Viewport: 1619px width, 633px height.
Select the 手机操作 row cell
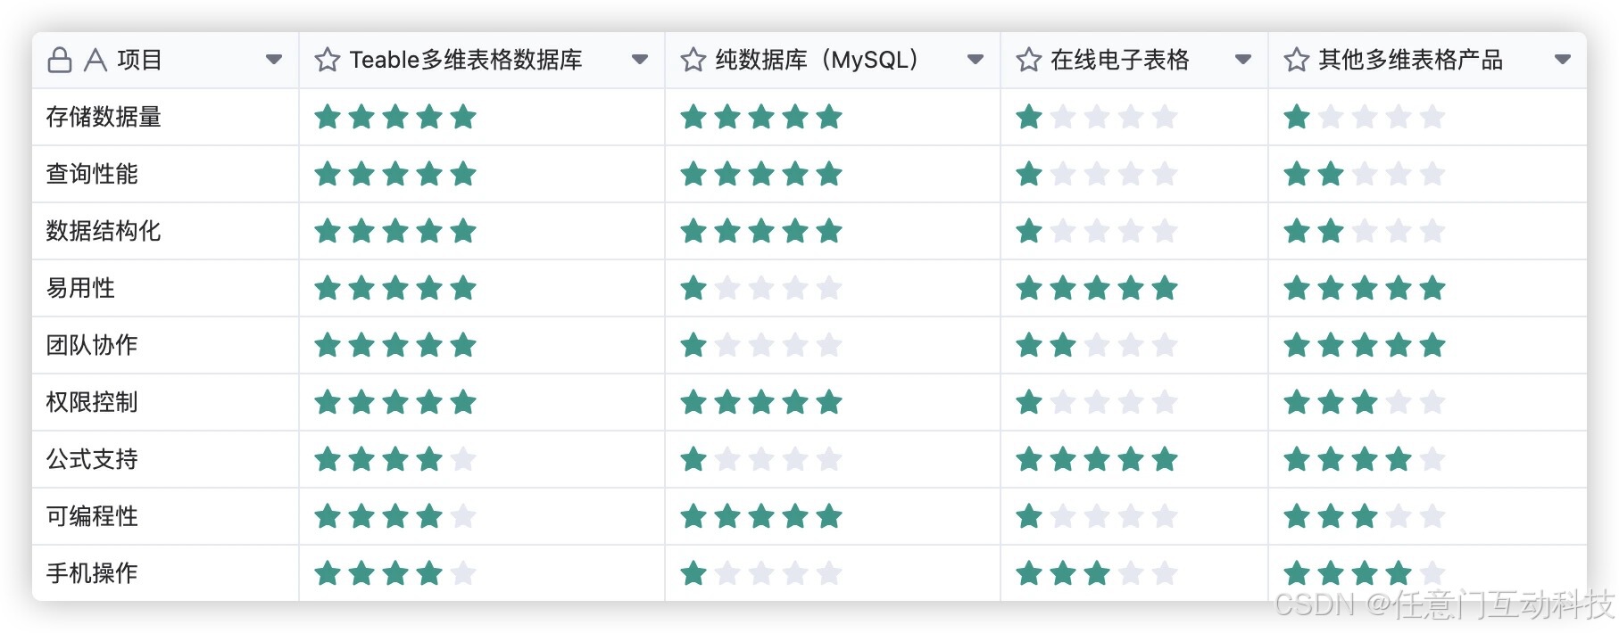tap(165, 573)
